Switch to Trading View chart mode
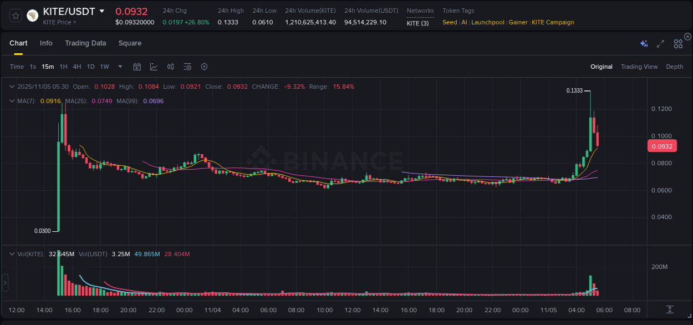693x325 pixels. pos(639,67)
